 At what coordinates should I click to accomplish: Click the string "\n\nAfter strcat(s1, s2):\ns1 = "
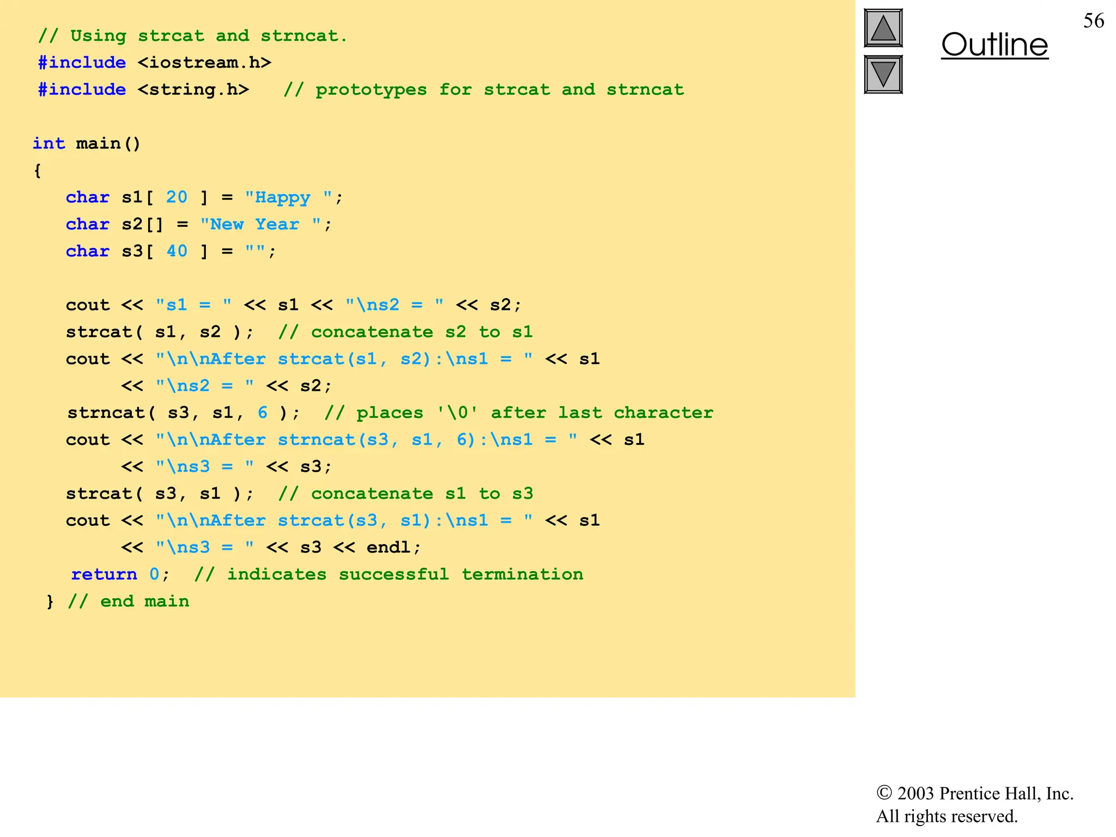[344, 359]
